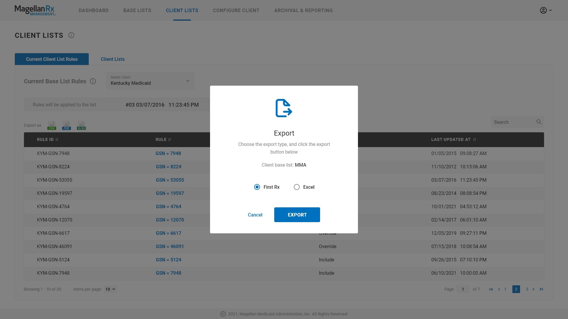Viewport: 568px width, 319px height.
Task: Click the page number input field
Action: coord(463,289)
